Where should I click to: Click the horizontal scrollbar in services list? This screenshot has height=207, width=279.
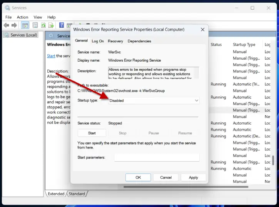click(185, 187)
